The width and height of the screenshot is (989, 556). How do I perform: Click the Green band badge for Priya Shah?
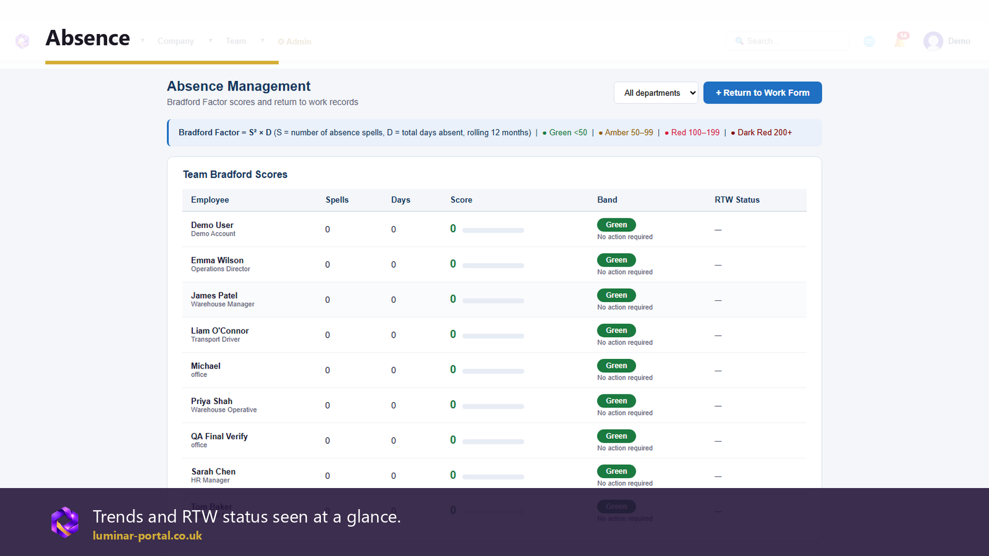617,401
